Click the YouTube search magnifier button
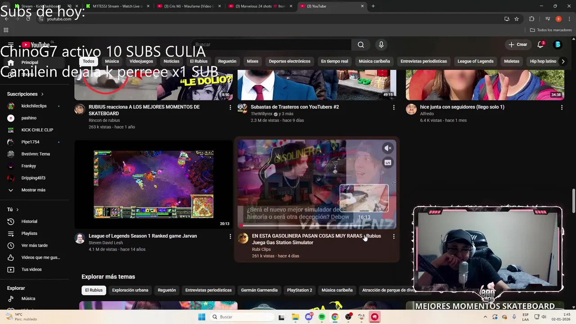Viewport: 576px width, 324px height. pyautogui.click(x=361, y=45)
